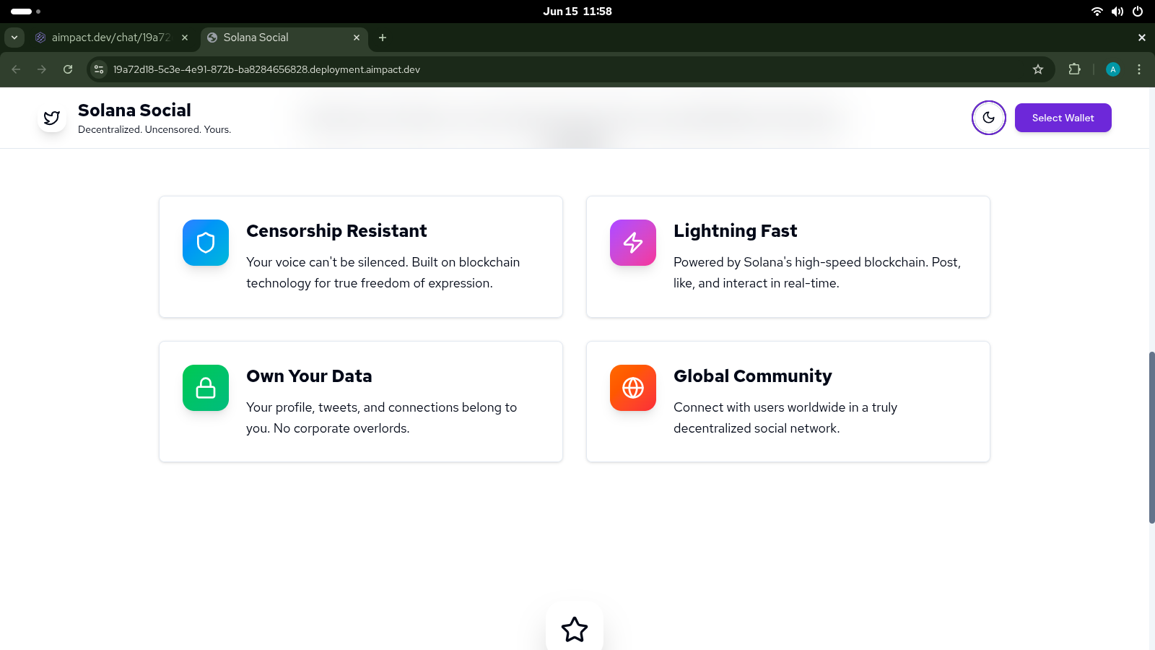
Task: Click the page vertical scrollbar thumb
Action: [x=1152, y=438]
